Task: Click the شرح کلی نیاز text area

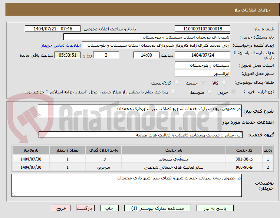Action: click(140, 111)
